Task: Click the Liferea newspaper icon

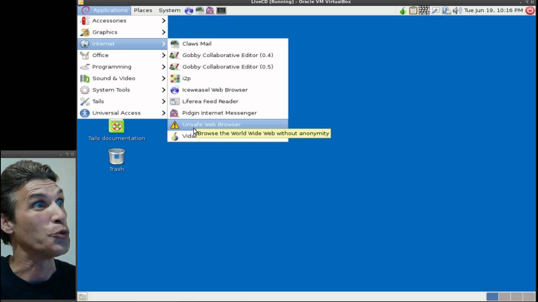Action: pyautogui.click(x=174, y=102)
